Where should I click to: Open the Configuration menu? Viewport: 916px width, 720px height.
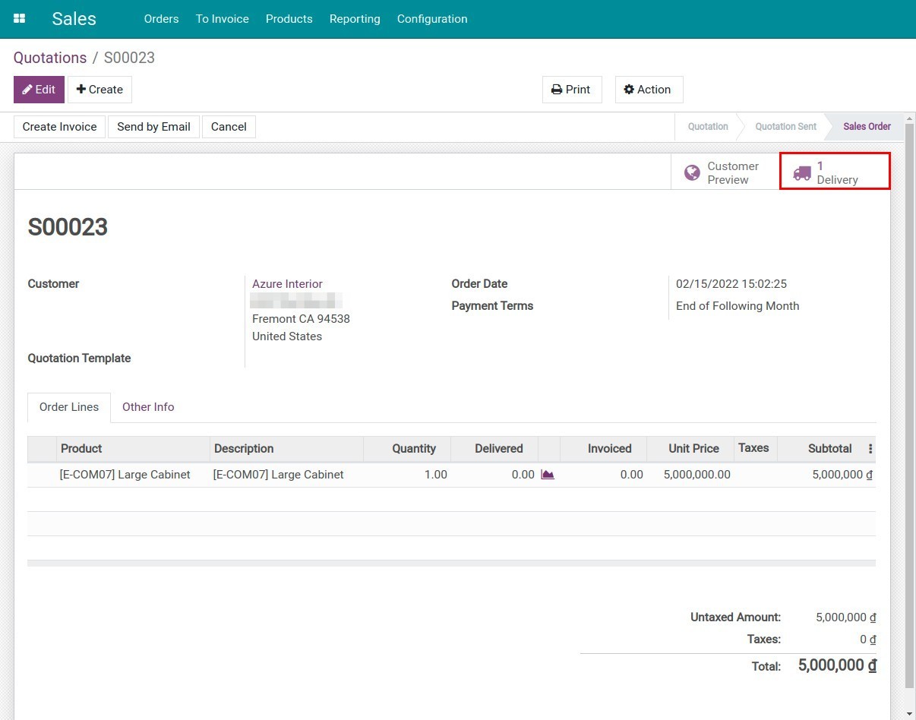[432, 19]
